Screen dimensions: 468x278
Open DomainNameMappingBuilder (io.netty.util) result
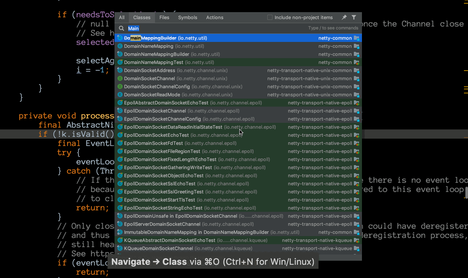pos(238,54)
